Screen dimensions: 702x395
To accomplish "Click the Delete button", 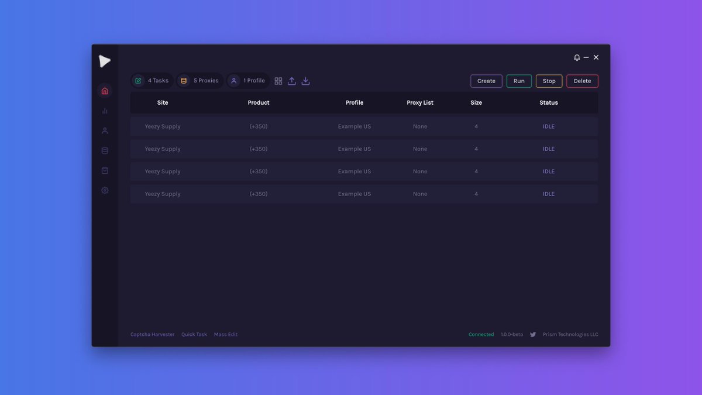I will [582, 81].
